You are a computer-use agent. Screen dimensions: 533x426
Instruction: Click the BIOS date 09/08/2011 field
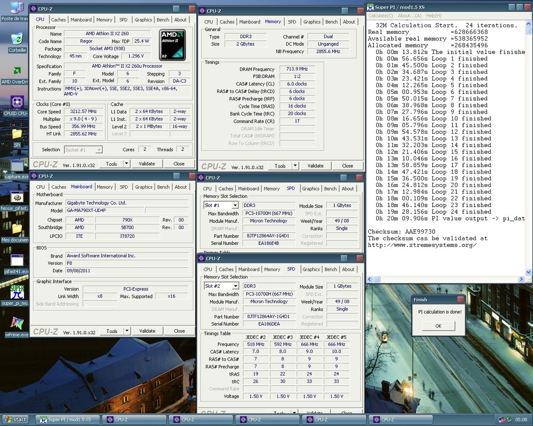click(127, 271)
